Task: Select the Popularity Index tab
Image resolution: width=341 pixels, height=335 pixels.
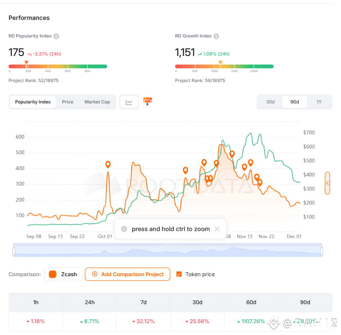Action: pyautogui.click(x=33, y=102)
